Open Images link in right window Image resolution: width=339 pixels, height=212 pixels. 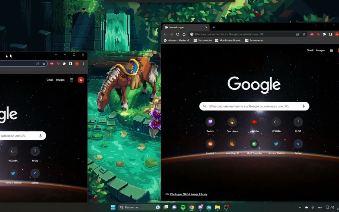coord(320,50)
